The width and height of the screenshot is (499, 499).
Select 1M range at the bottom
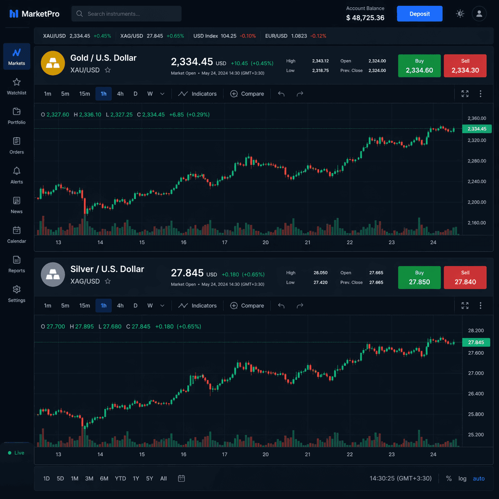[75, 479]
